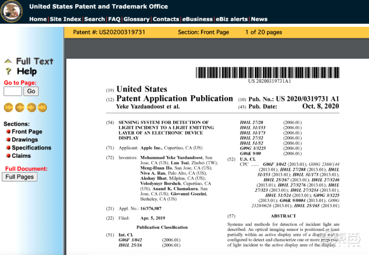
Task: Jump to last page arrow icon
Action: tap(42, 108)
